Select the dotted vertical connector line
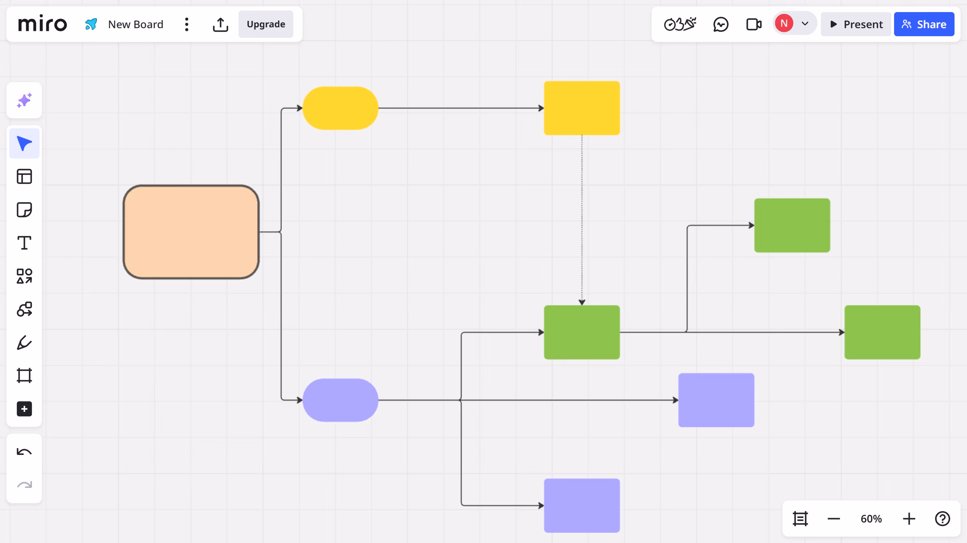967x543 pixels. click(582, 220)
